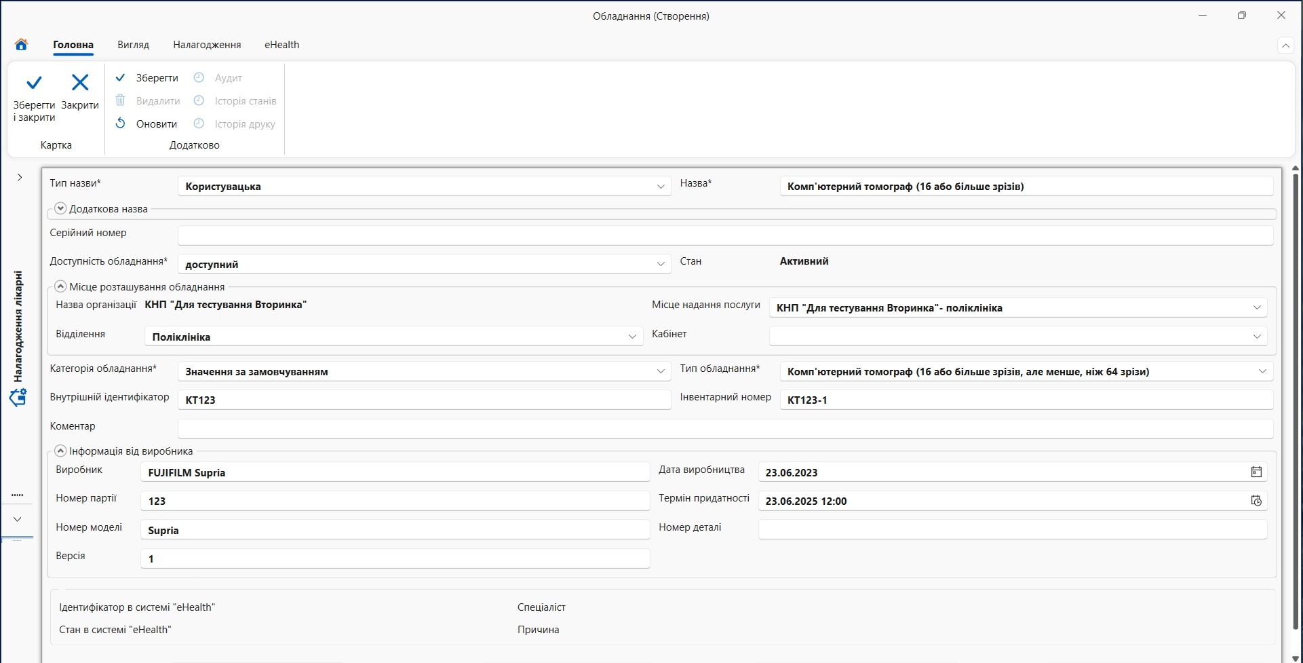The height and width of the screenshot is (663, 1303).
Task: Click the Save and Close checkmark icon
Action: point(34,83)
